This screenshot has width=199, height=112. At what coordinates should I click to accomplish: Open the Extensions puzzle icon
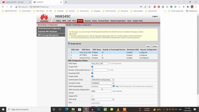tap(188, 7)
